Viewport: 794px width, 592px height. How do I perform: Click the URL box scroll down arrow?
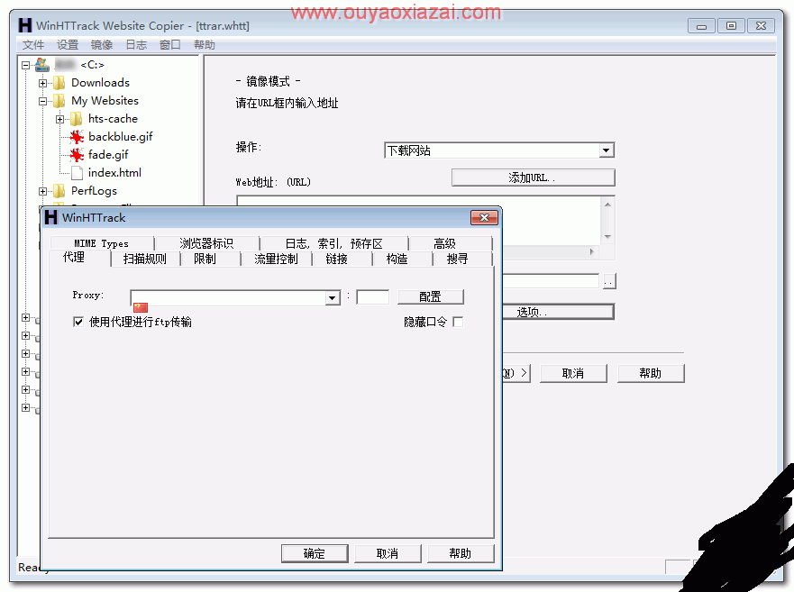tap(607, 237)
